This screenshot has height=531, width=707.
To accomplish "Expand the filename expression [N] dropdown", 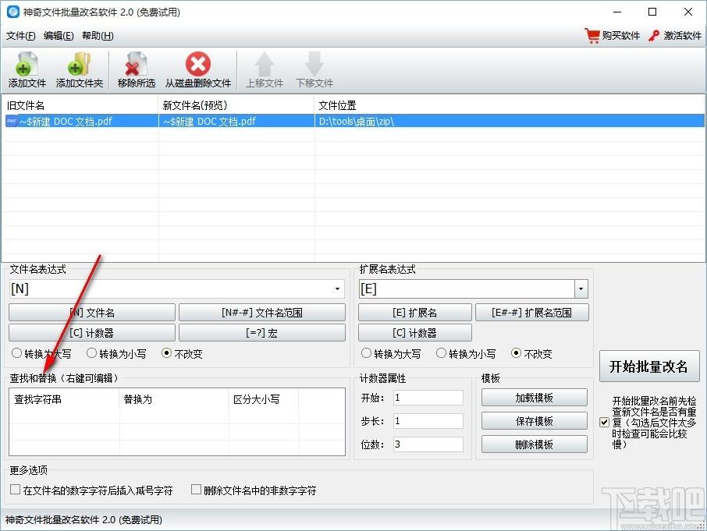I will pyautogui.click(x=337, y=289).
